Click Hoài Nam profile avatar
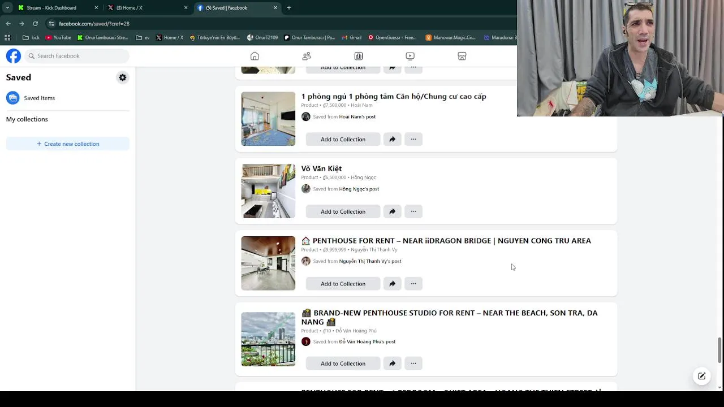Viewport: 724px width, 407px height. click(x=306, y=116)
